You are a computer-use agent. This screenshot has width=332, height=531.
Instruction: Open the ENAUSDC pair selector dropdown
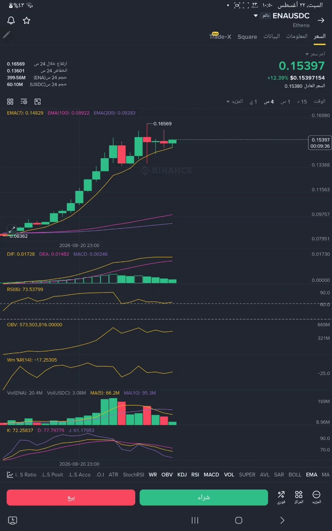(256, 16)
